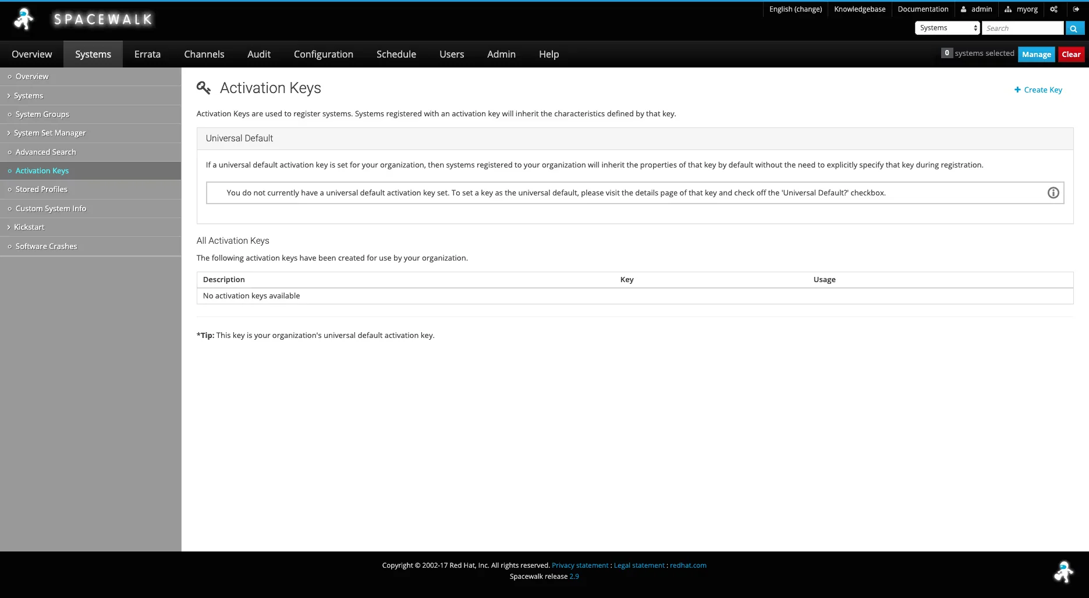Screen dimensions: 1089x598
Task: Select Stored Profiles in the sidebar
Action: (x=41, y=190)
